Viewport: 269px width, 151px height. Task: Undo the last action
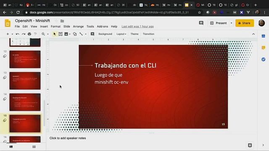click(x=17, y=34)
